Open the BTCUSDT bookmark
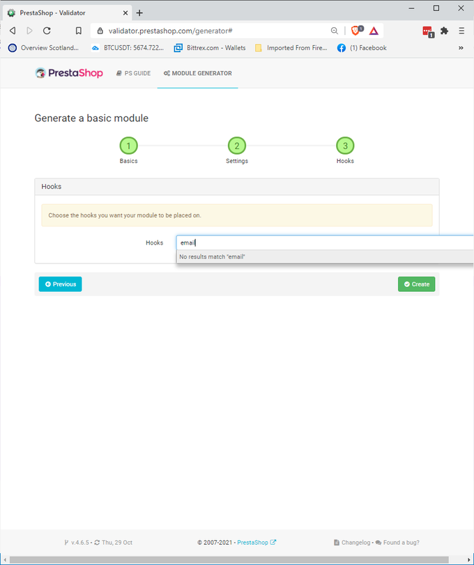474x565 pixels. [x=128, y=48]
